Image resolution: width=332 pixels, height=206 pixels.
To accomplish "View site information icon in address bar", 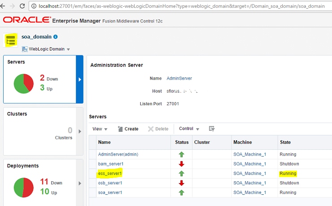I will point(34,6).
